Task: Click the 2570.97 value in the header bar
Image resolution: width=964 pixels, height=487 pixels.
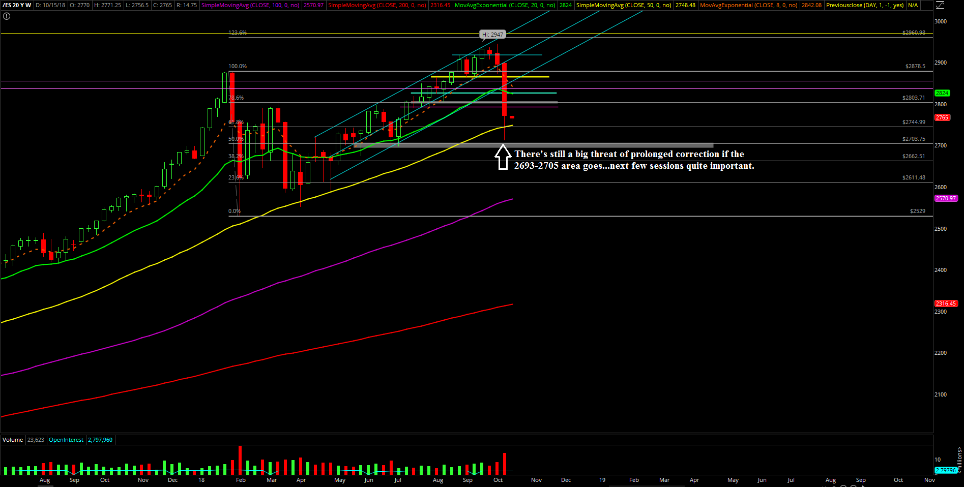Action: click(x=313, y=5)
